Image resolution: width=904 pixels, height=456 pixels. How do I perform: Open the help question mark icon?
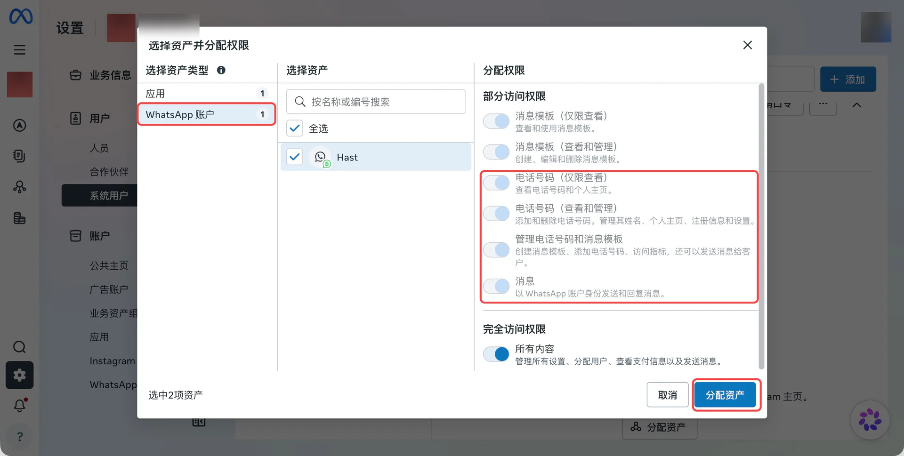[x=19, y=437]
